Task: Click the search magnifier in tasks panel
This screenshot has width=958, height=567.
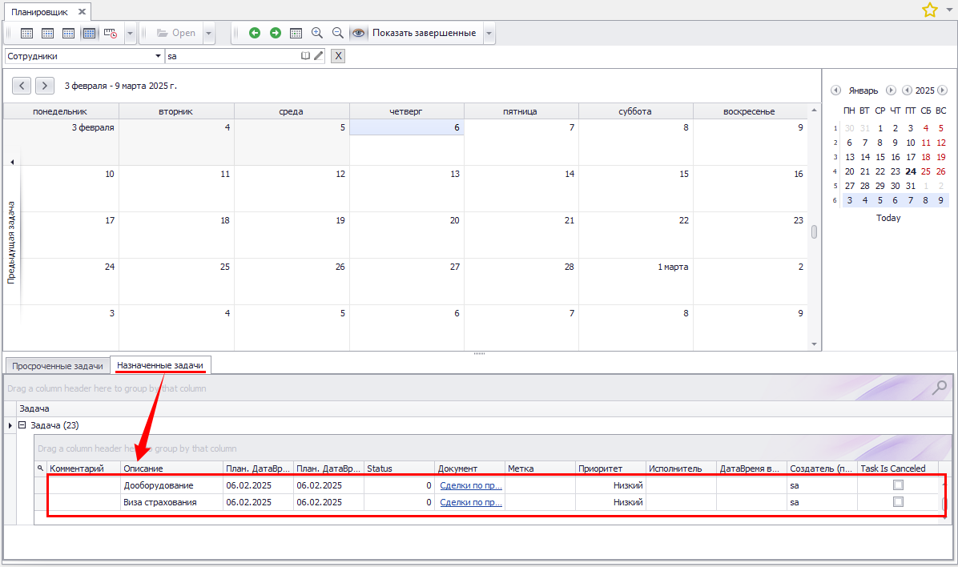Action: pyautogui.click(x=940, y=388)
